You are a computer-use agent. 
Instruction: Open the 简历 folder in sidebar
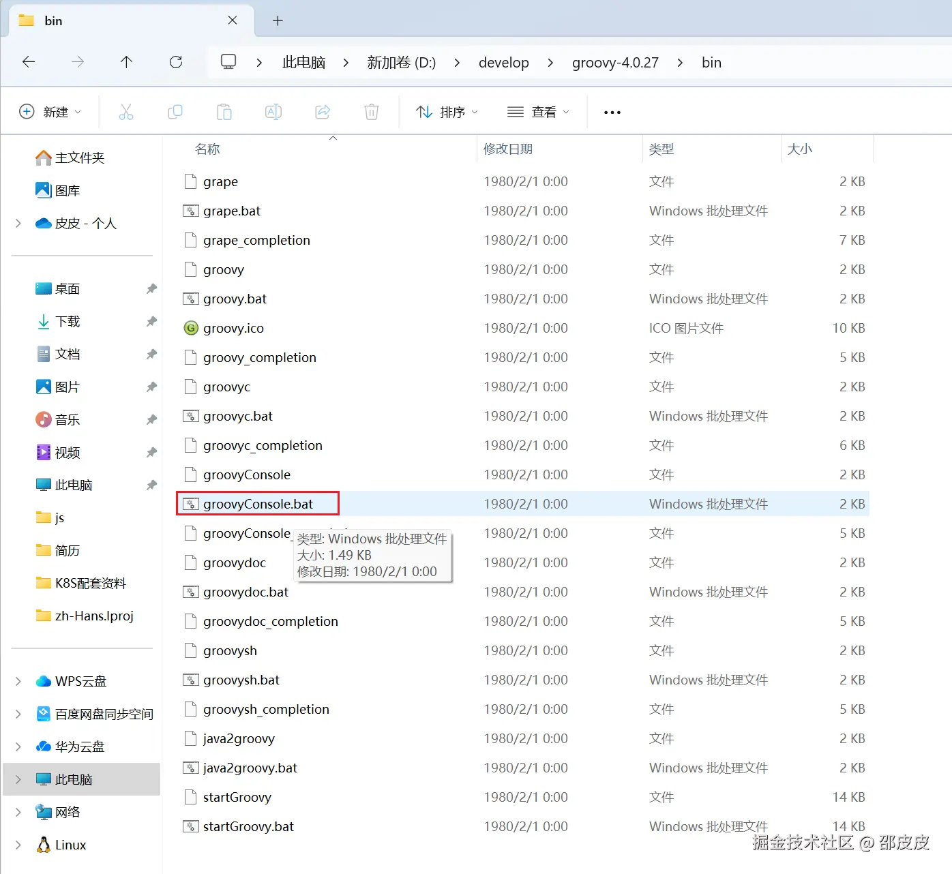58,550
